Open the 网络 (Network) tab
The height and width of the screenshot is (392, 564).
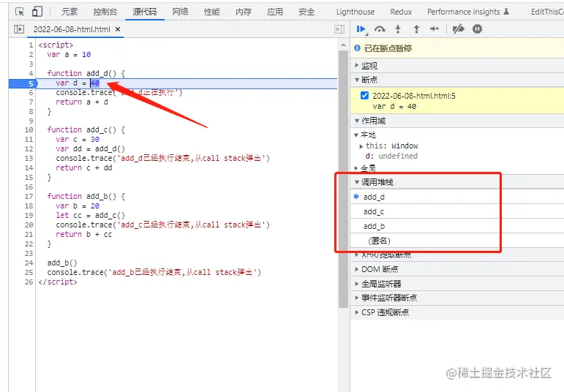[180, 12]
